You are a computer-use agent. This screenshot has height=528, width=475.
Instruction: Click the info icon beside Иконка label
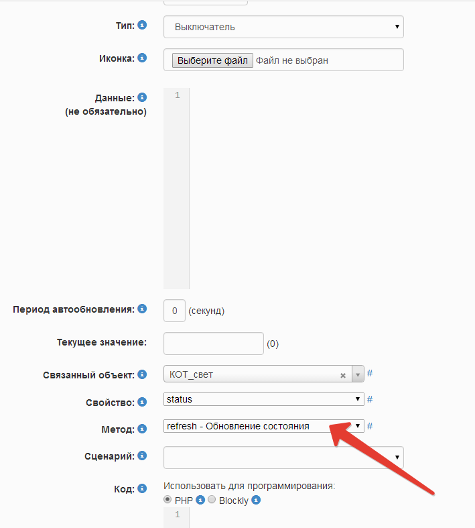(x=141, y=58)
